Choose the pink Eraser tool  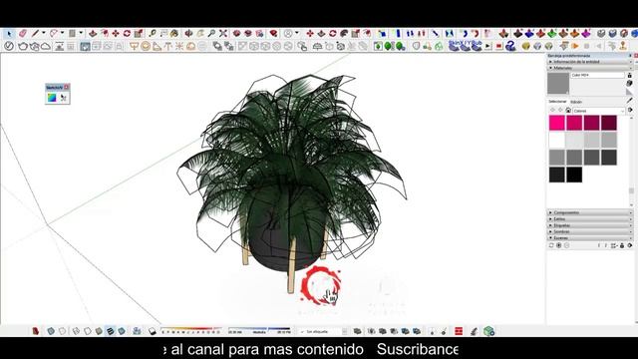click(23, 33)
